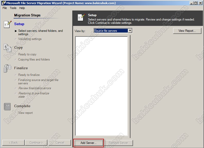Click the Setup step heading
The width and height of the screenshot is (204, 148).
coord(19,24)
